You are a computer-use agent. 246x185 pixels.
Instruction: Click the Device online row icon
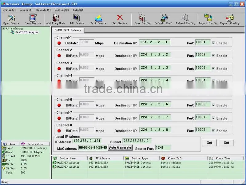coord(54,167)
